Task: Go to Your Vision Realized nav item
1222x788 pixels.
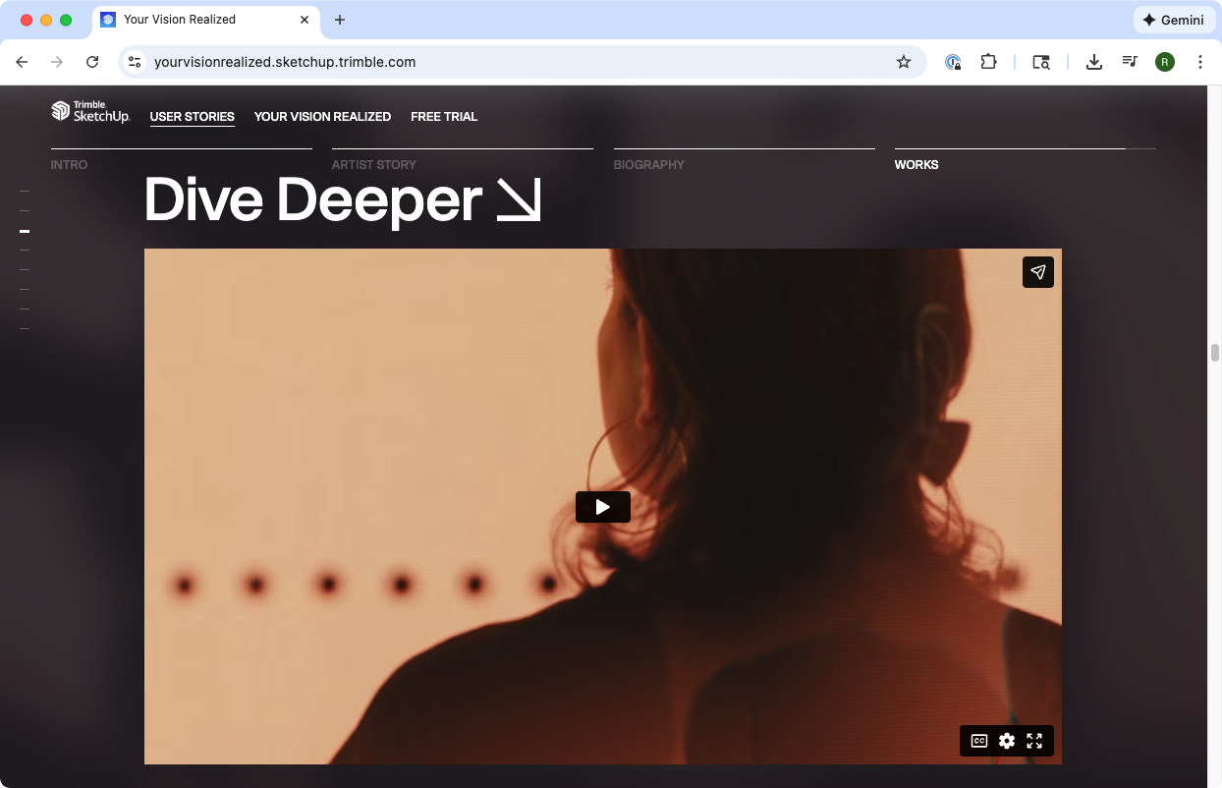Action: pyautogui.click(x=322, y=116)
